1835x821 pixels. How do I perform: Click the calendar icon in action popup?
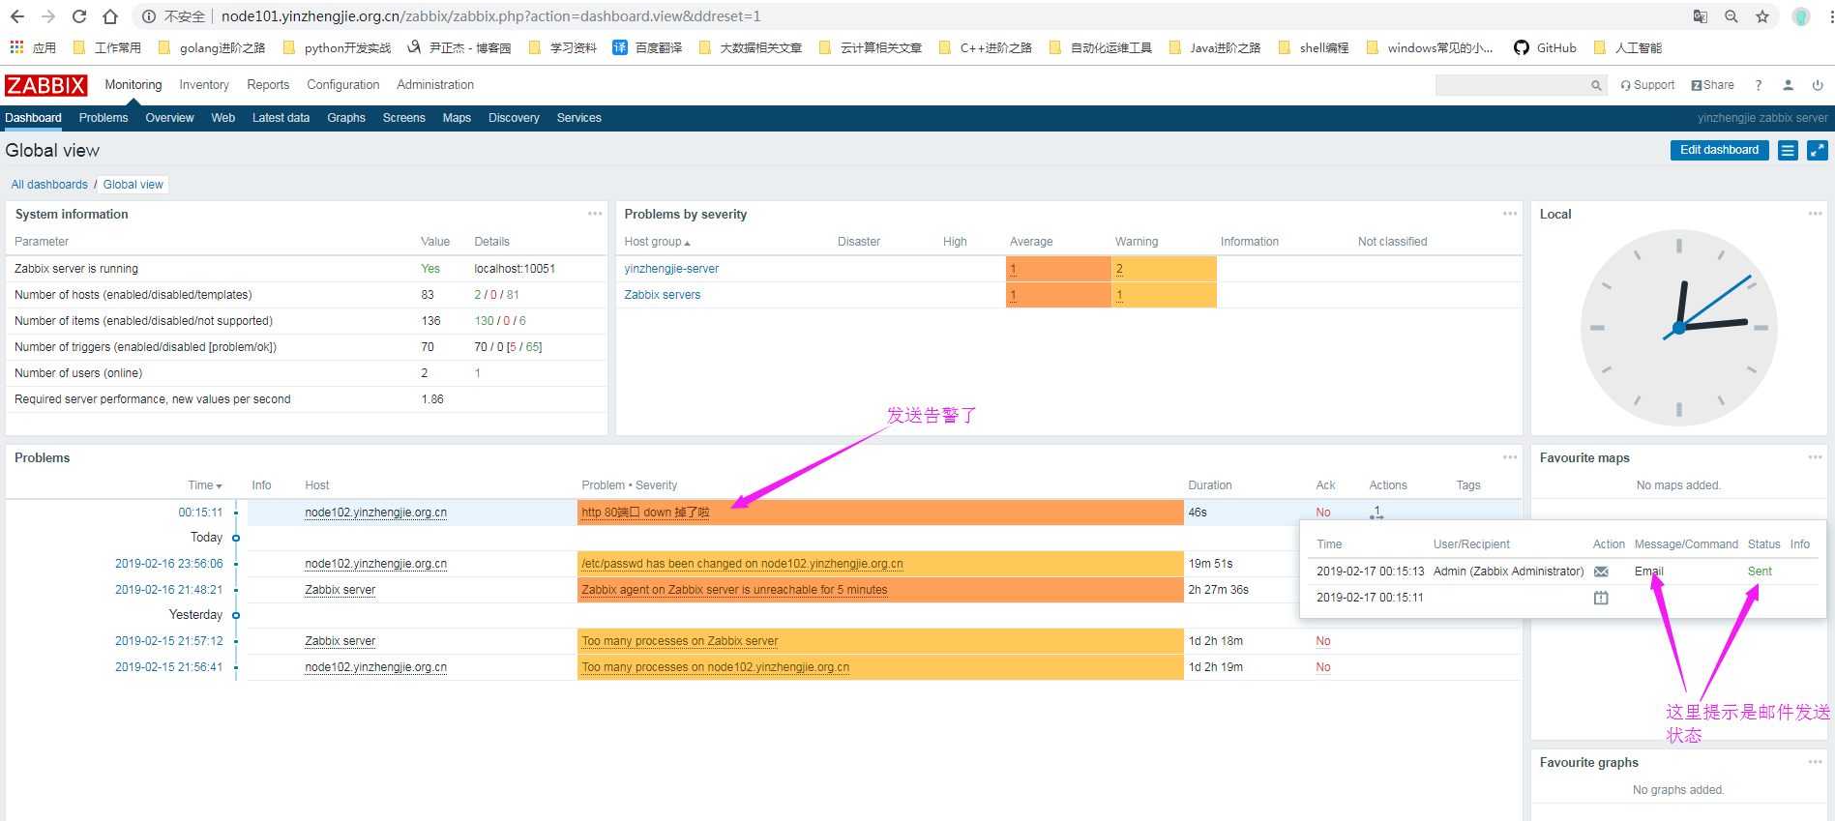click(1601, 598)
